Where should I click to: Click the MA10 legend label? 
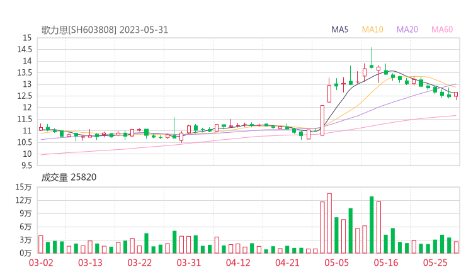372,30
